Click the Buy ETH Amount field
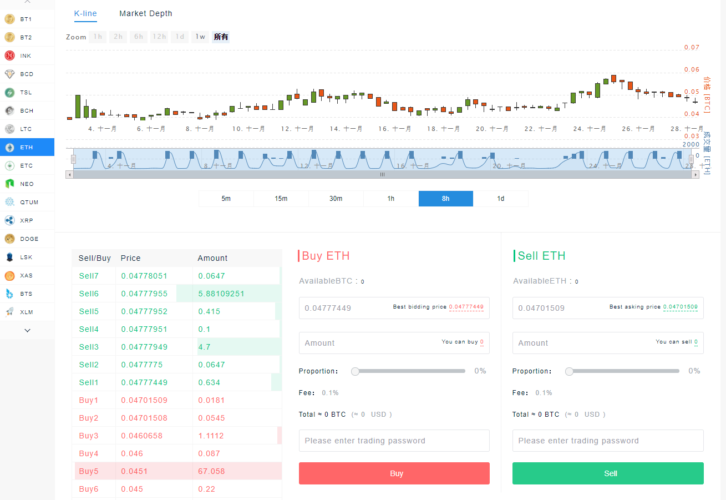 point(394,343)
